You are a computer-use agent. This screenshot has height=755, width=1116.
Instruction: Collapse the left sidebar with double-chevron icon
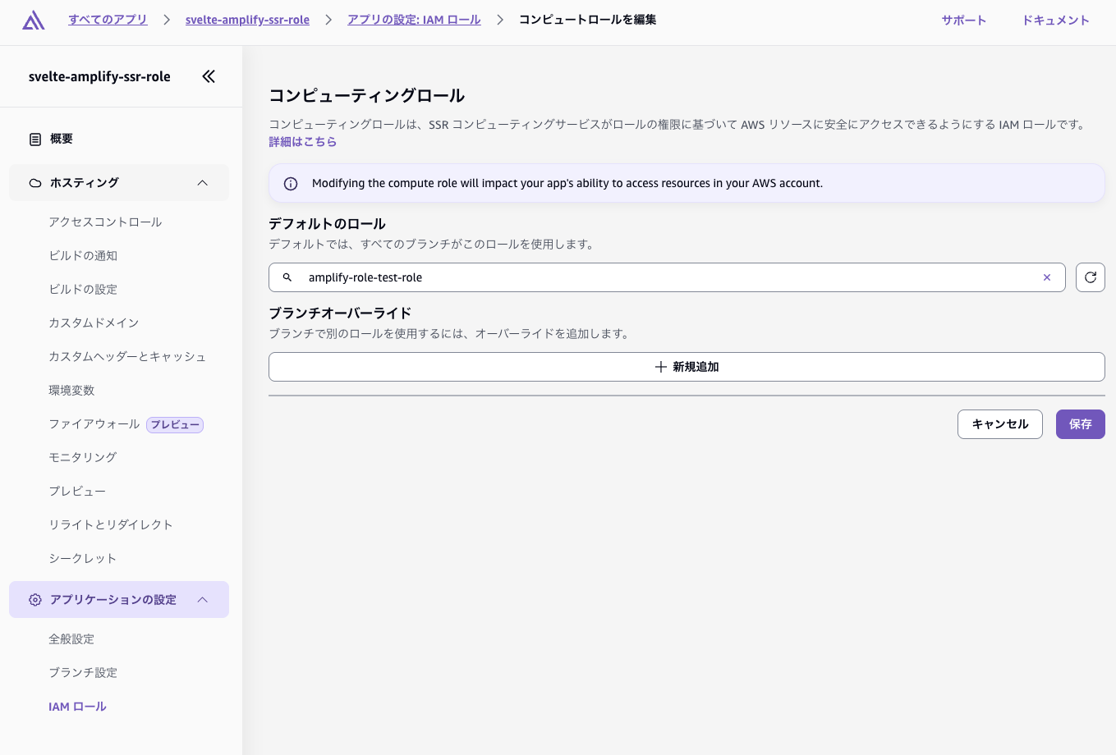click(209, 76)
